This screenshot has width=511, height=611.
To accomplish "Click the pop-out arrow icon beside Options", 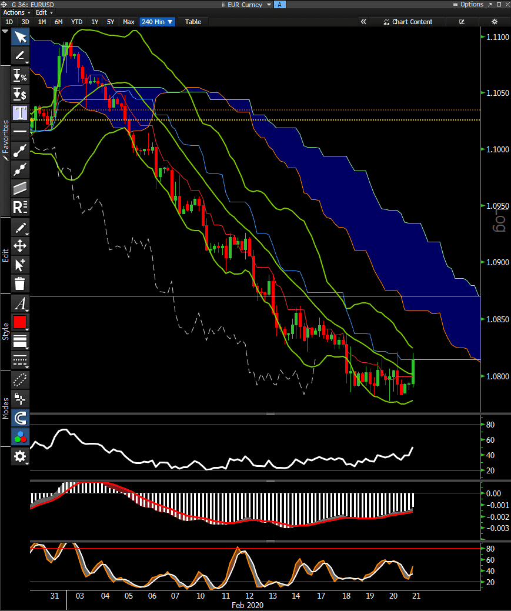I will 490,4.
